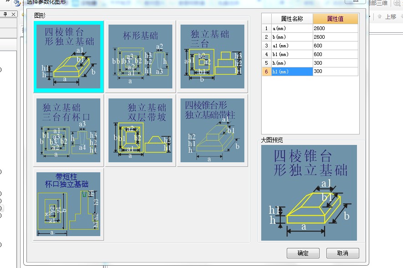Toggle the pin icon on left panel
403x268 pixels.
click(x=5, y=15)
